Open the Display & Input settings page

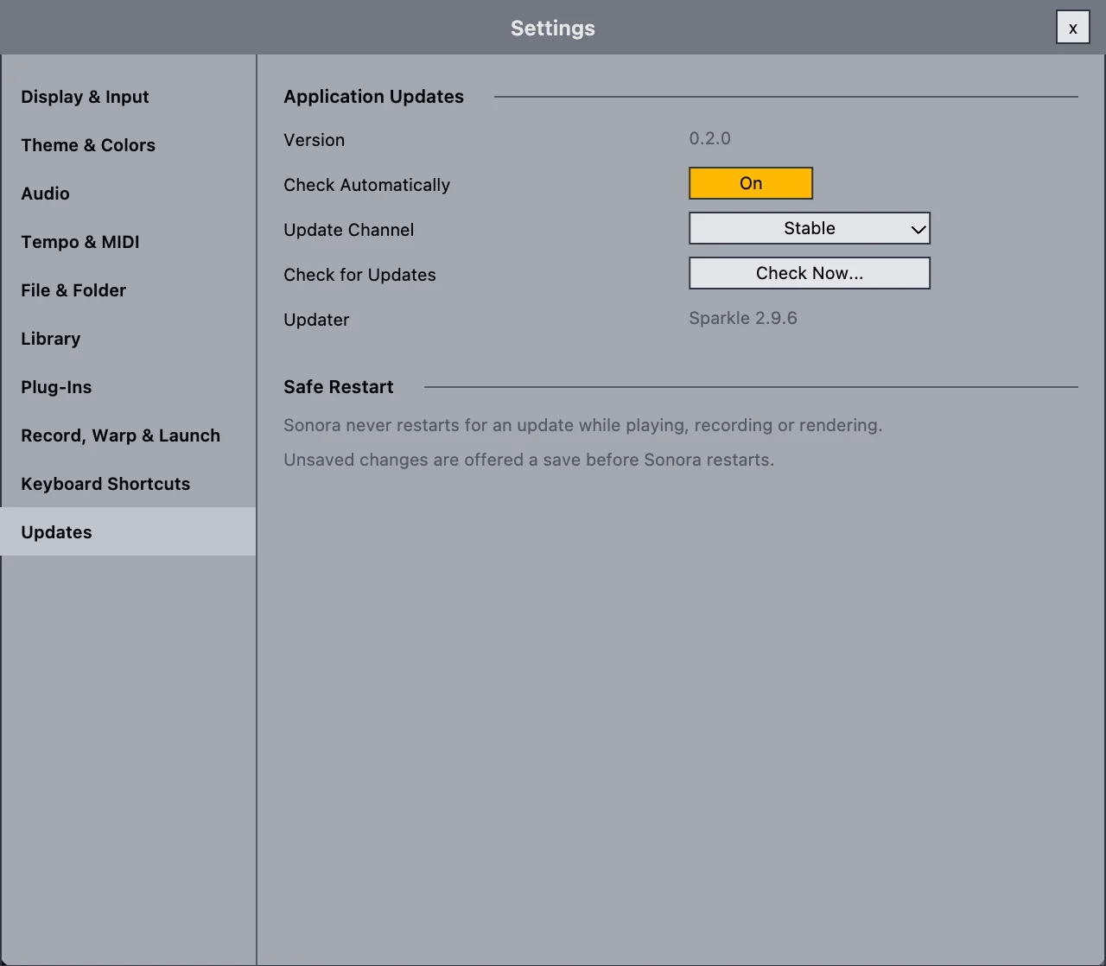[128, 97]
